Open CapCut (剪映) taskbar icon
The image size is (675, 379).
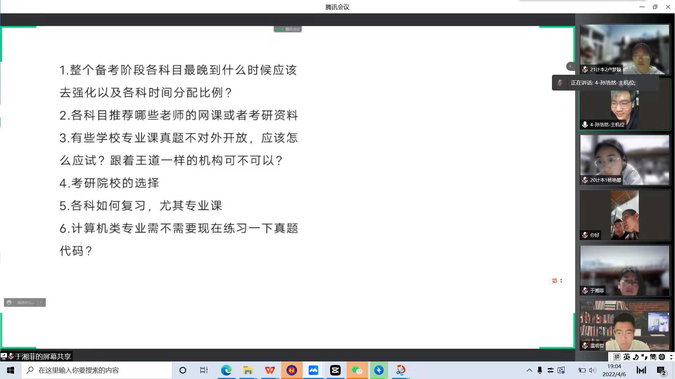pyautogui.click(x=335, y=370)
